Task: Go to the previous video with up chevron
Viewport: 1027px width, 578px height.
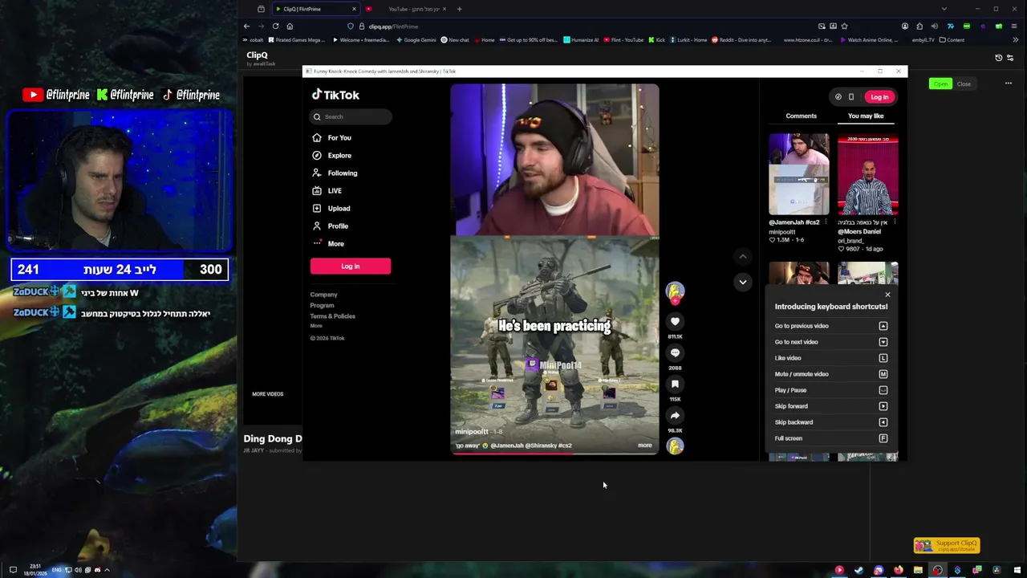Action: [742, 257]
